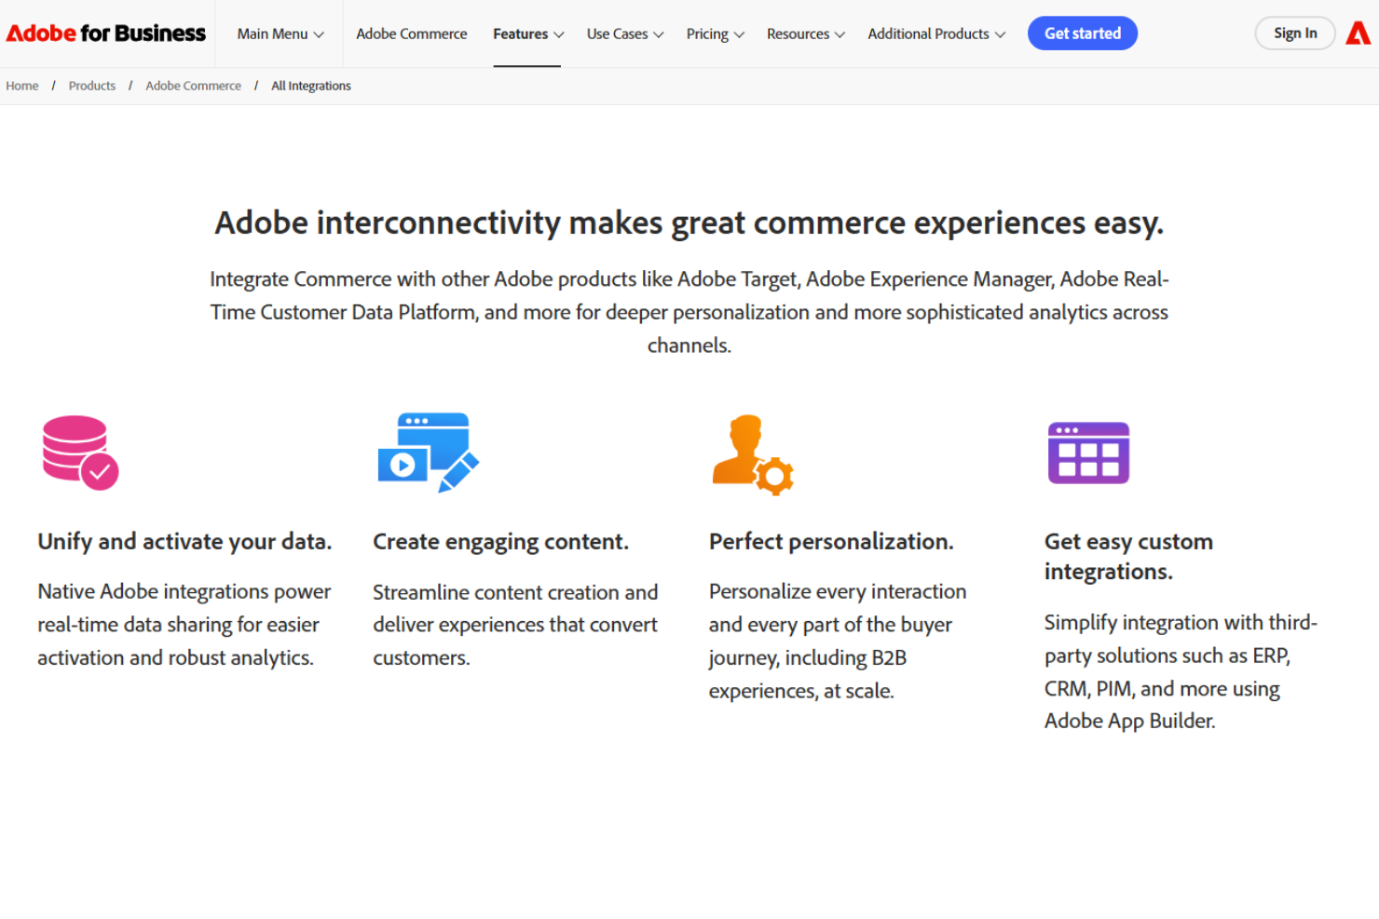
Task: Expand the Use Cases dropdown
Action: pos(624,34)
